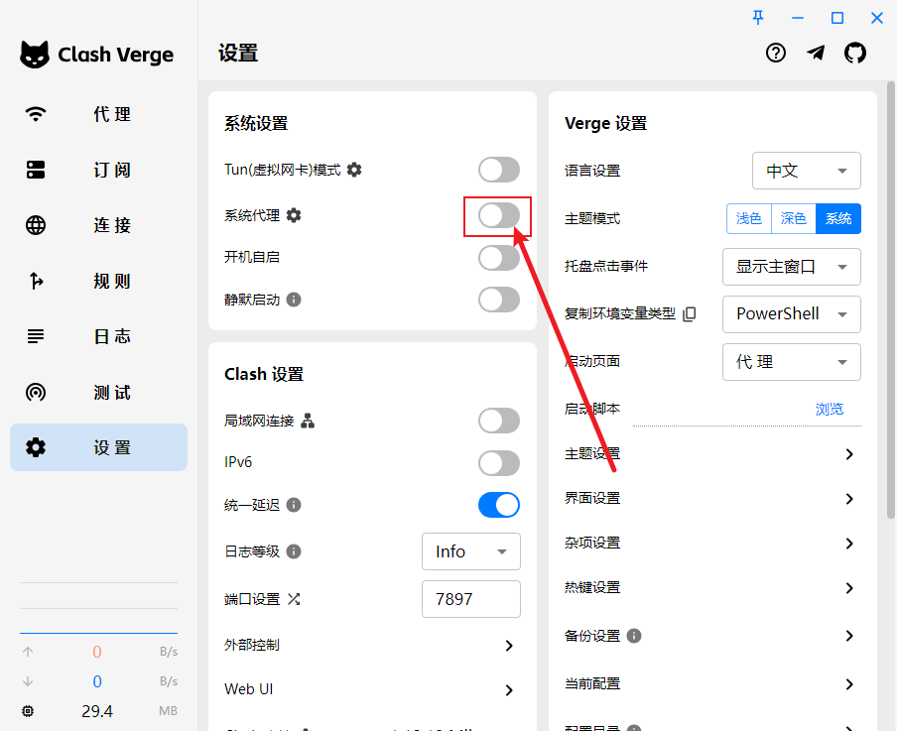Pin the window with pushpin icon
The width and height of the screenshot is (897, 731).
point(758,17)
